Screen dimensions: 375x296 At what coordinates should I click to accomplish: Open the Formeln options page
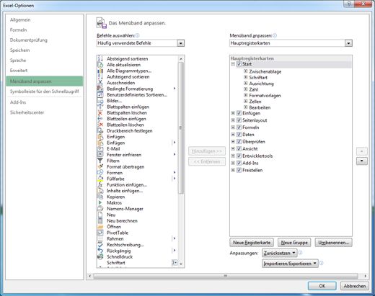[18, 30]
